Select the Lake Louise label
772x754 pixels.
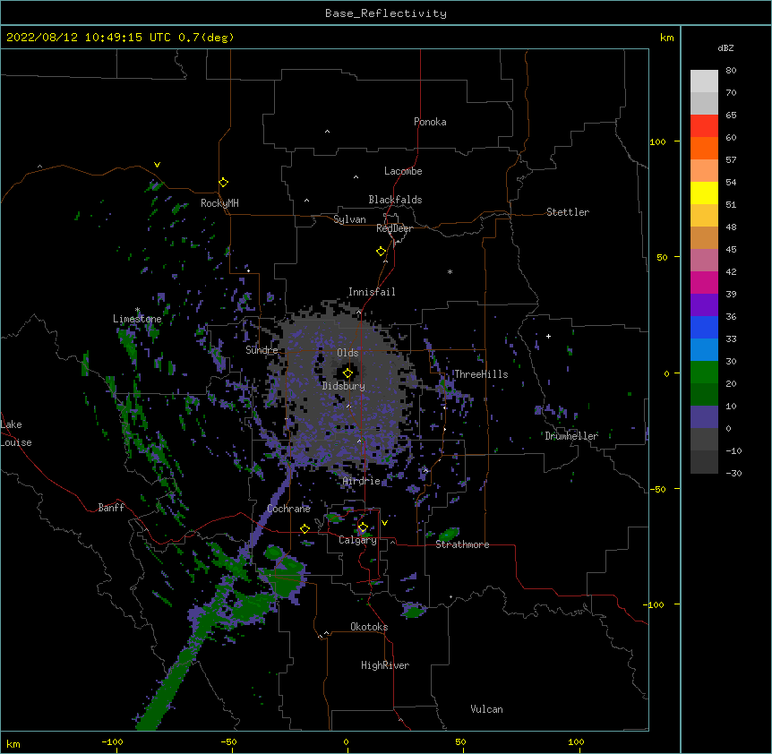[16, 433]
